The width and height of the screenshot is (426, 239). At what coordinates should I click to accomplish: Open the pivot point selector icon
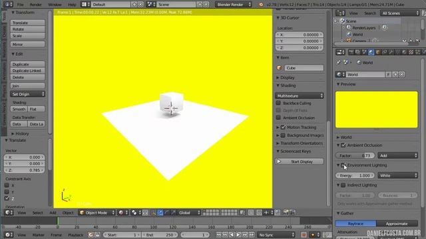[136, 212]
